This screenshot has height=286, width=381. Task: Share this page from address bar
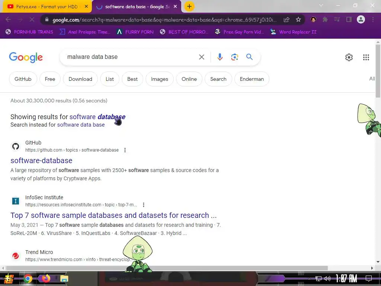click(286, 19)
